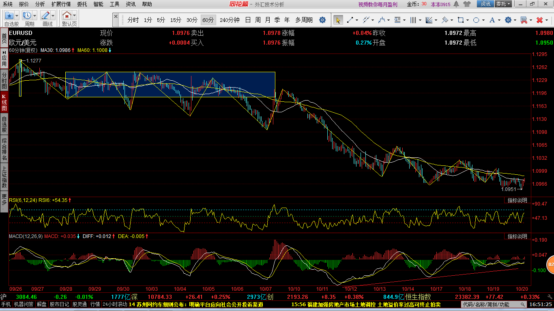Select the text annotation A tool

click(492, 20)
